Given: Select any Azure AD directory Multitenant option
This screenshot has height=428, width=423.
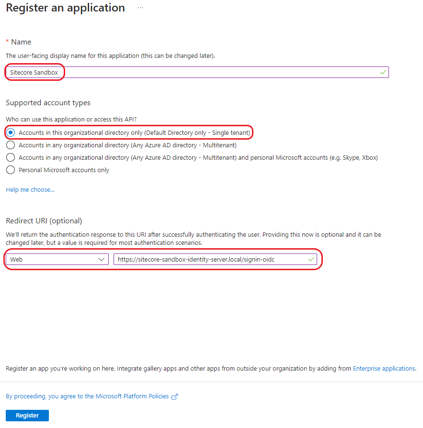Looking at the screenshot, I should (x=11, y=145).
